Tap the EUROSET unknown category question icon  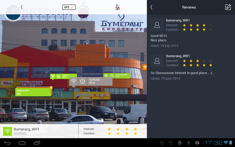click(82, 82)
